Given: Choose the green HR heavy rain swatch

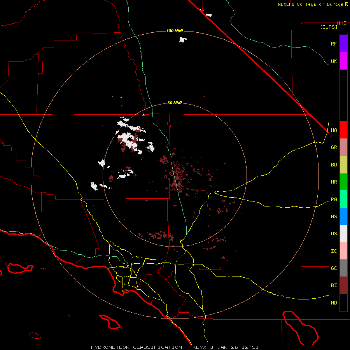Looking at the screenshot, I should [343, 182].
